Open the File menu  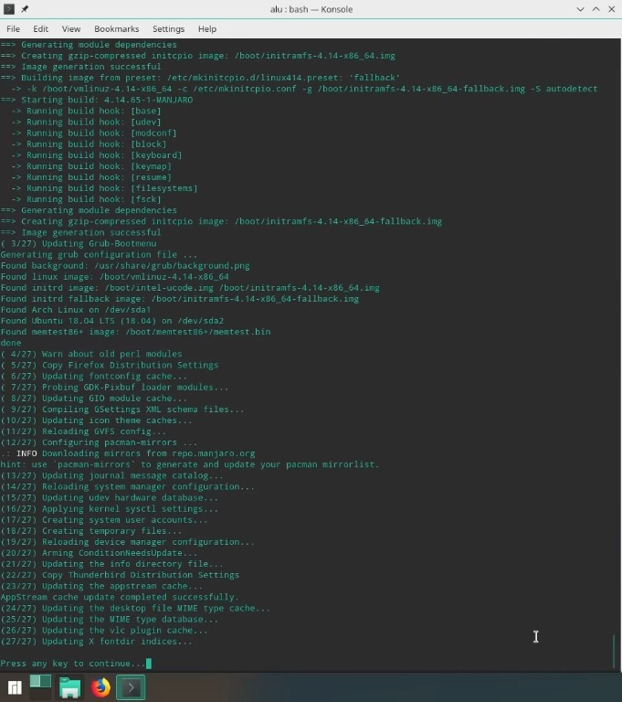coord(13,28)
